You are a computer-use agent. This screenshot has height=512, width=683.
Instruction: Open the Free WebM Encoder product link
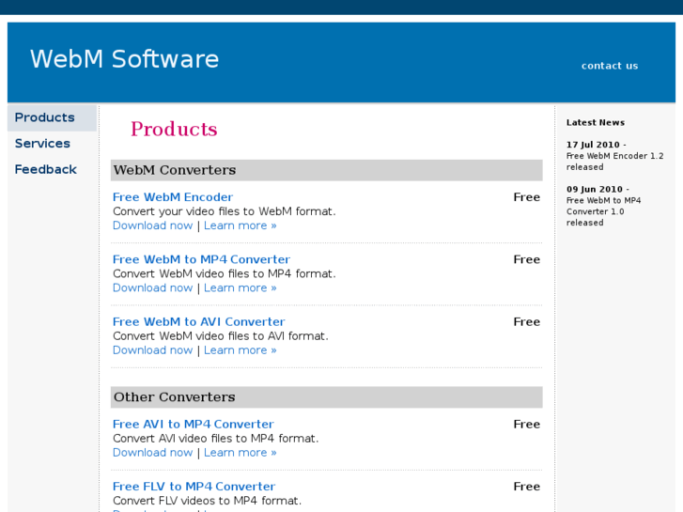point(173,197)
